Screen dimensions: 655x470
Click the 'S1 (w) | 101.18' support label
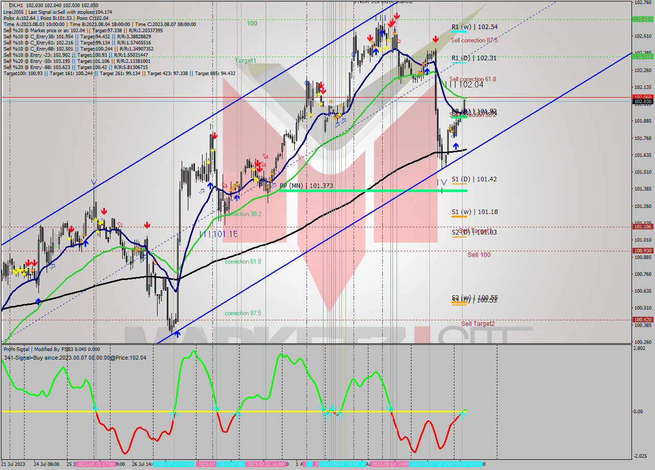(x=475, y=212)
